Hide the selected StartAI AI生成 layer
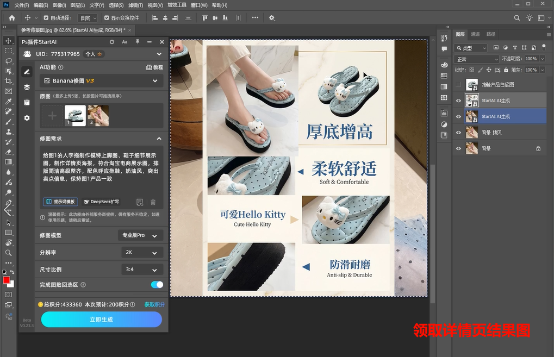 458,116
